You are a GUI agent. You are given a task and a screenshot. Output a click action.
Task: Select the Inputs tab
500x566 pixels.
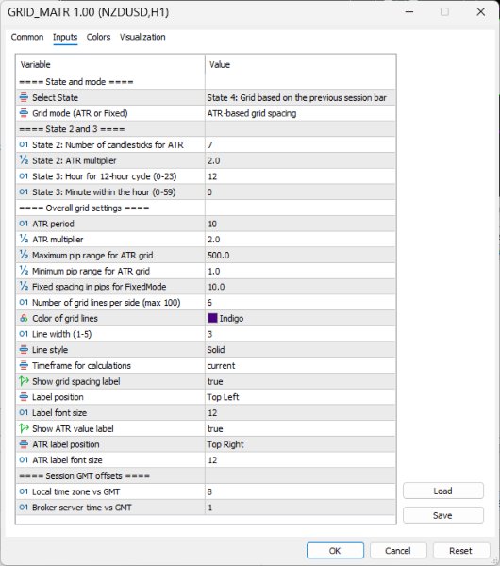tap(65, 37)
